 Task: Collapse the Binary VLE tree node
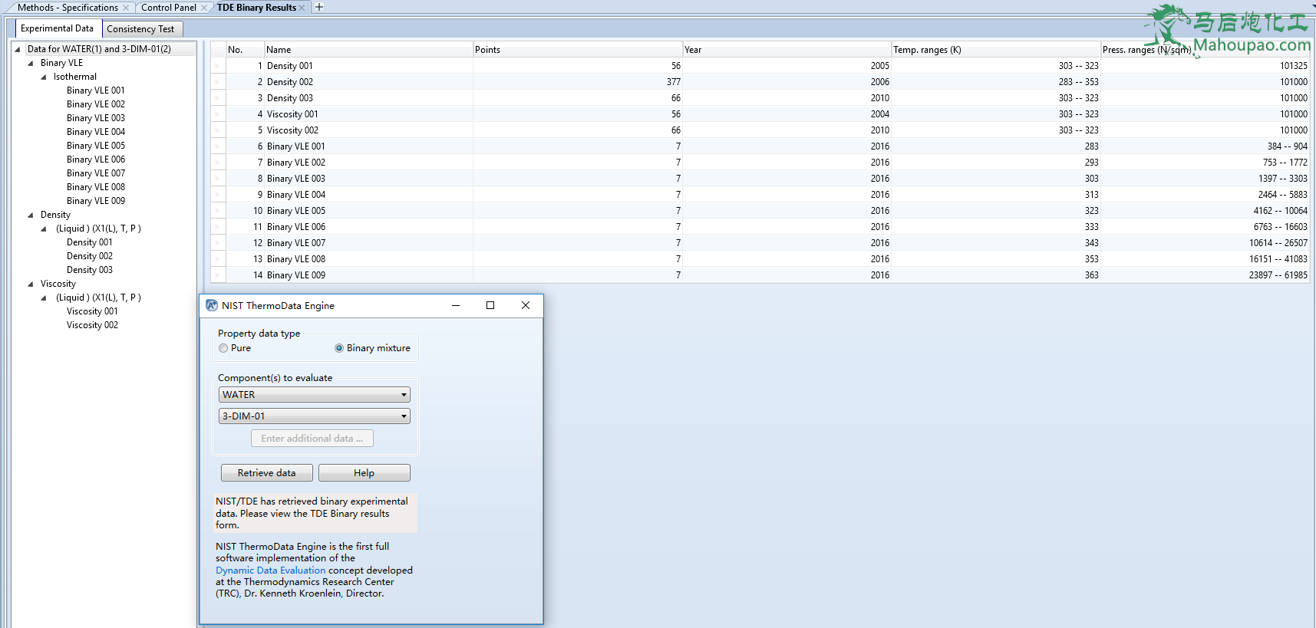pos(31,63)
